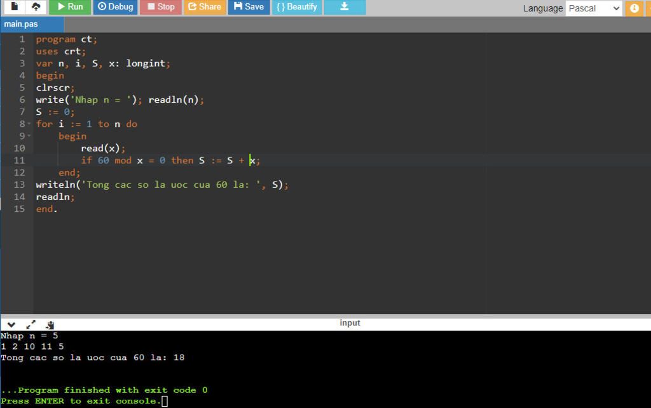Click the 'uses crt;' line

[x=60, y=51]
